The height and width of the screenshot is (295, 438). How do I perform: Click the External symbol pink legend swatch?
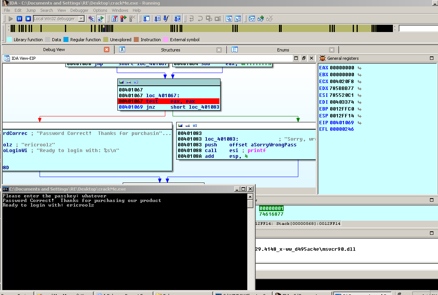165,40
